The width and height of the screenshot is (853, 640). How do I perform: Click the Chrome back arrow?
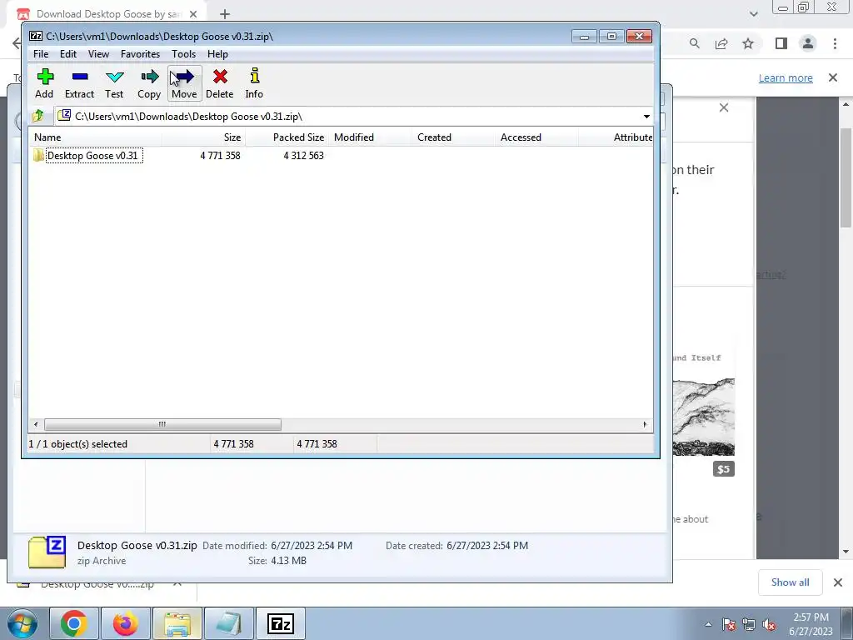click(x=17, y=43)
